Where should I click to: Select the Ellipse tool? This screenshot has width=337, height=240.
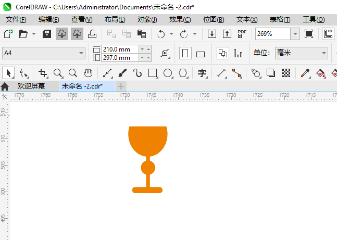tap(168, 73)
